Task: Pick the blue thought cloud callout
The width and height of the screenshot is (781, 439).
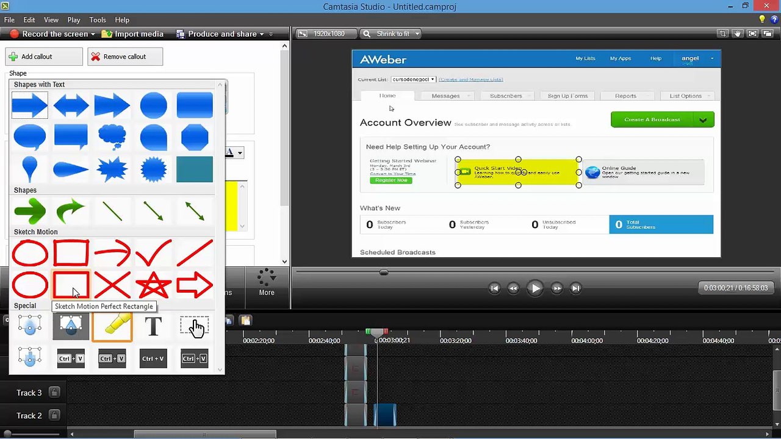Action: tap(112, 137)
